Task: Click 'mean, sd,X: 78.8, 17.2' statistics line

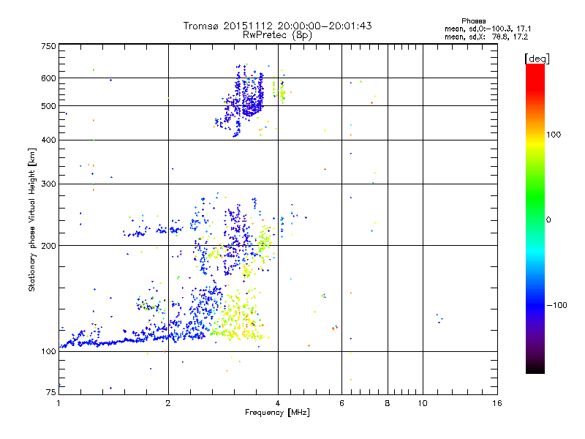Action: [x=486, y=37]
